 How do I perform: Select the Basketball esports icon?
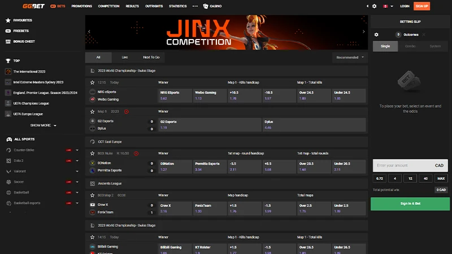pos(8,203)
